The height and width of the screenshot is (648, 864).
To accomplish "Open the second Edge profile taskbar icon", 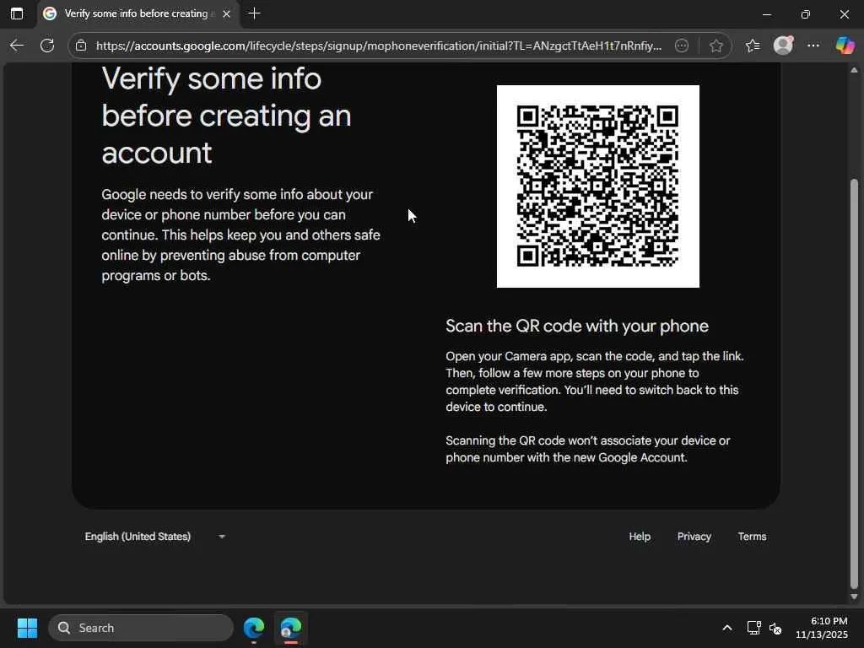I will click(290, 628).
